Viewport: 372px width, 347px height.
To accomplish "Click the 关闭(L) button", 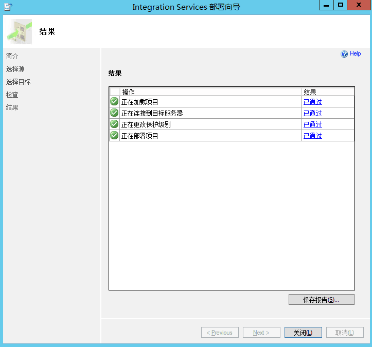I will [x=303, y=333].
